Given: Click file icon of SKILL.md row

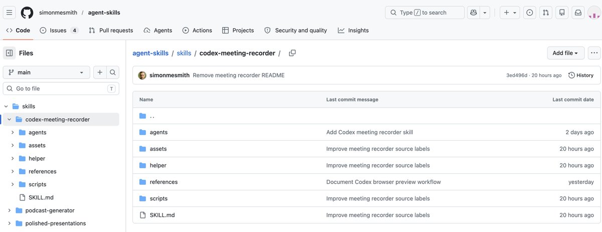Looking at the screenshot, I should coord(142,215).
